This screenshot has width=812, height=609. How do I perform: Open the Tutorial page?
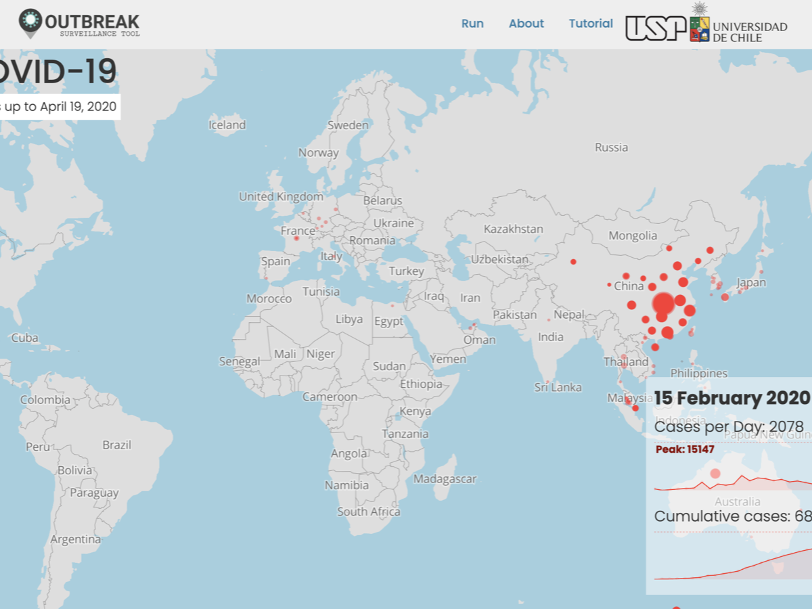point(590,24)
